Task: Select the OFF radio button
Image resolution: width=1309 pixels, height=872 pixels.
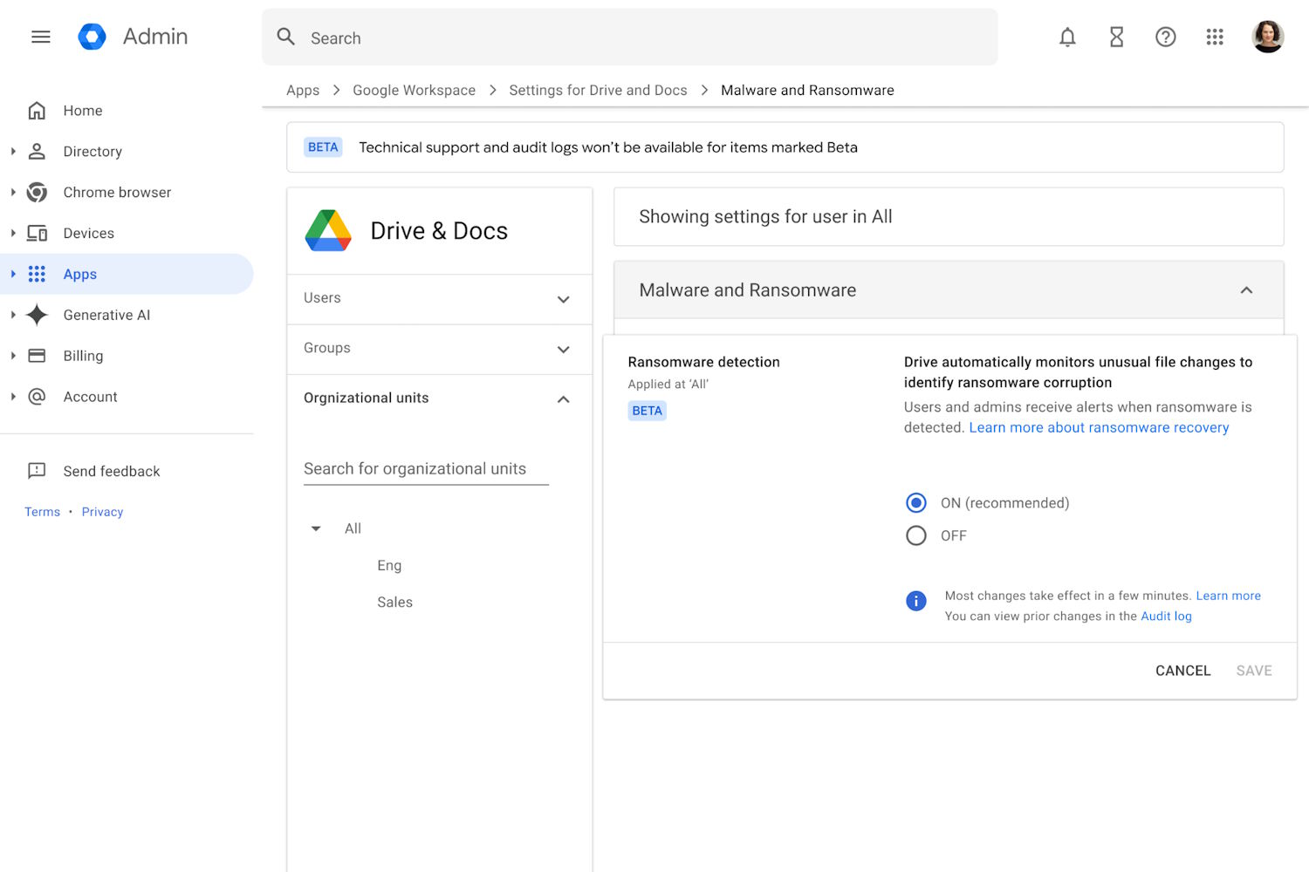Action: pos(915,535)
